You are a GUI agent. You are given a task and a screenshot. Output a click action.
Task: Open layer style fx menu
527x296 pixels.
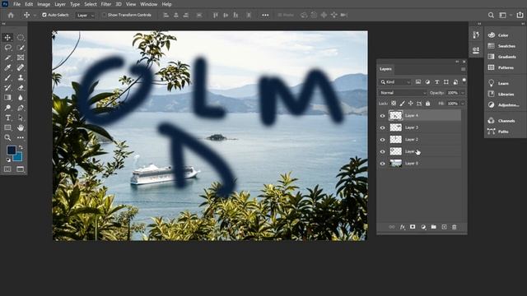(403, 227)
